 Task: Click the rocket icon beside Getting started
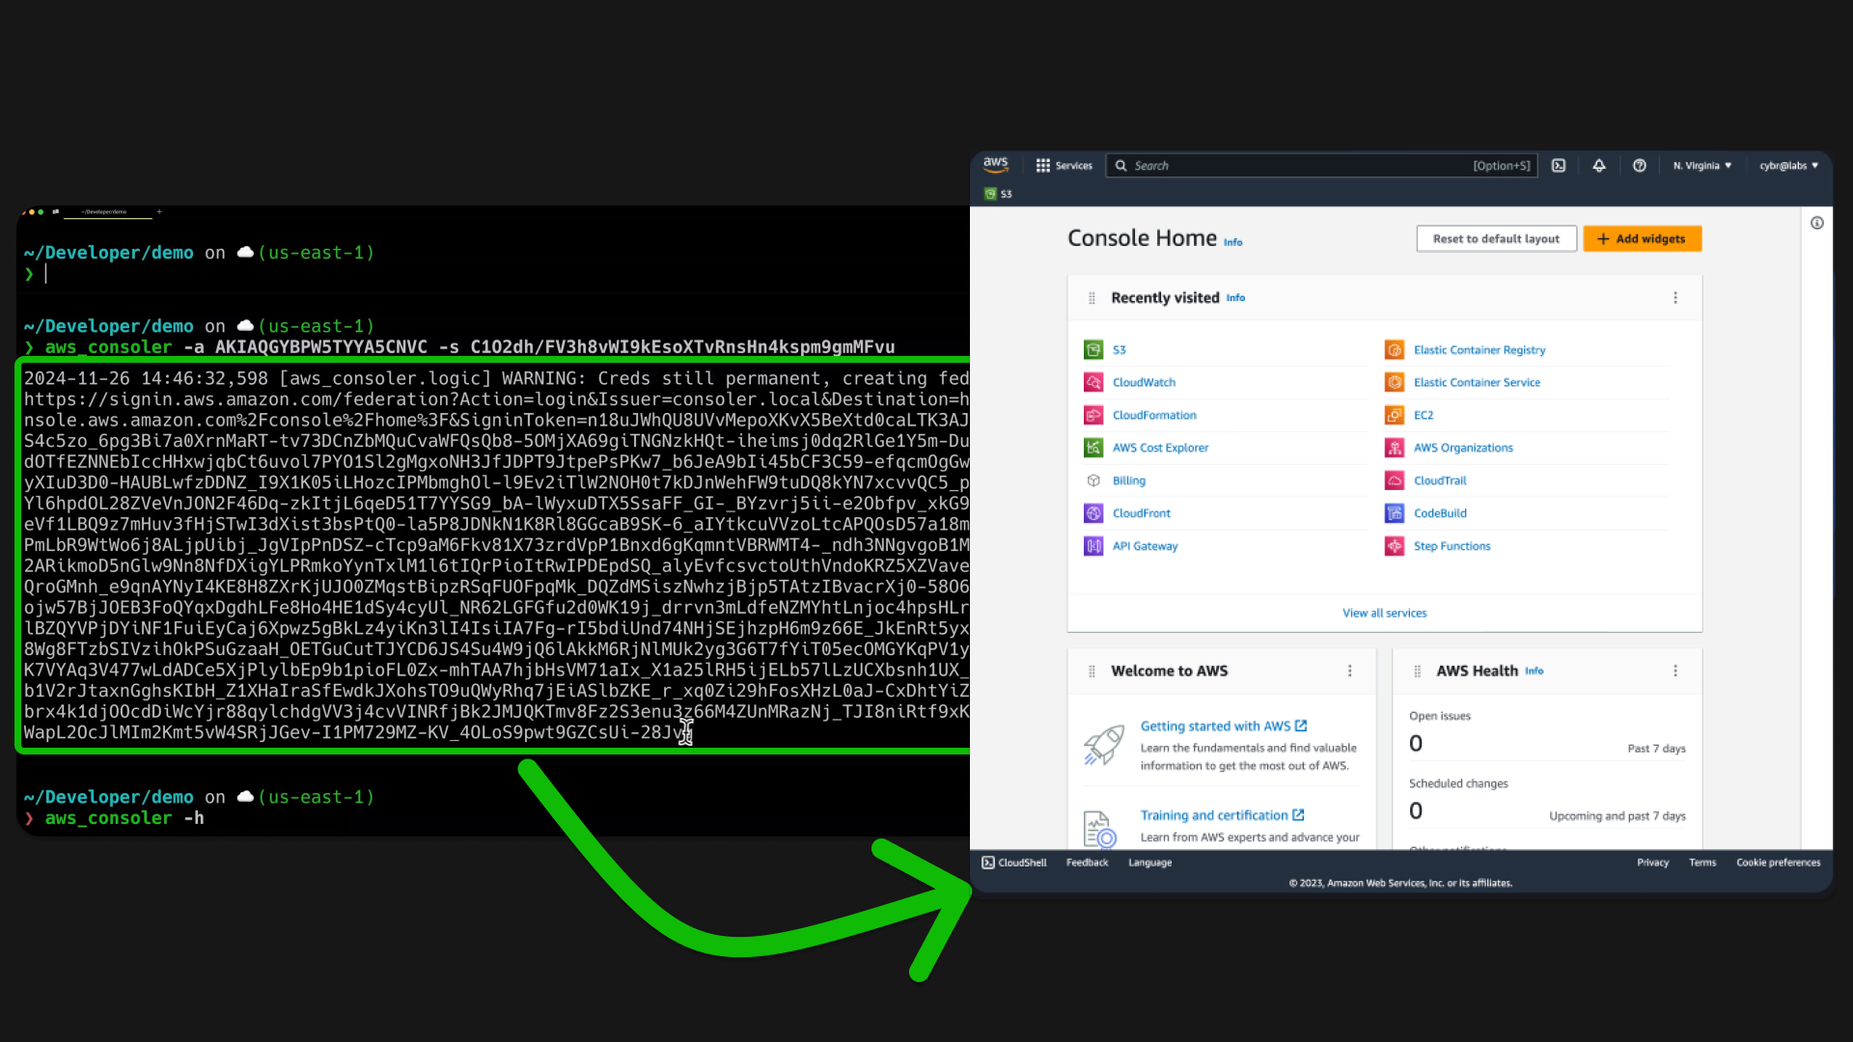click(x=1103, y=745)
